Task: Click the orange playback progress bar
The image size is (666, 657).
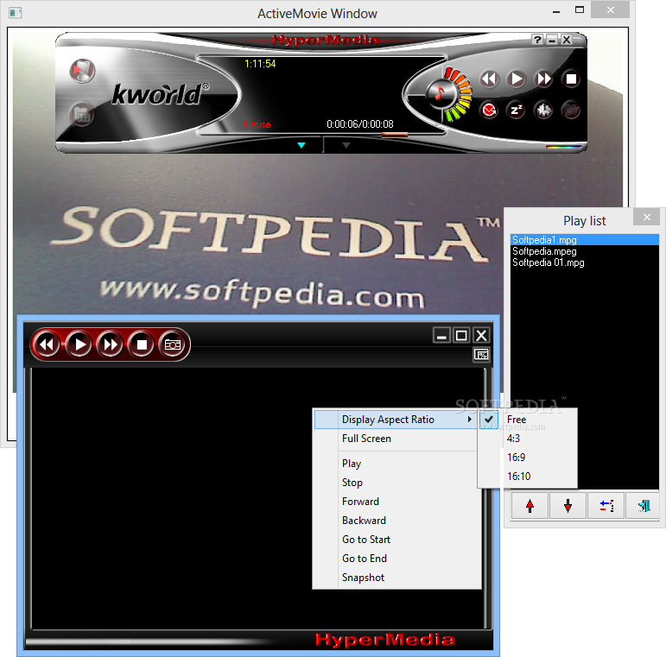Action: pos(395,135)
